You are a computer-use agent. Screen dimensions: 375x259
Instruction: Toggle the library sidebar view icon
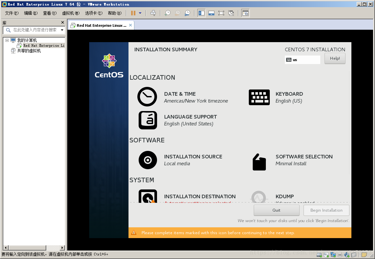(202, 13)
